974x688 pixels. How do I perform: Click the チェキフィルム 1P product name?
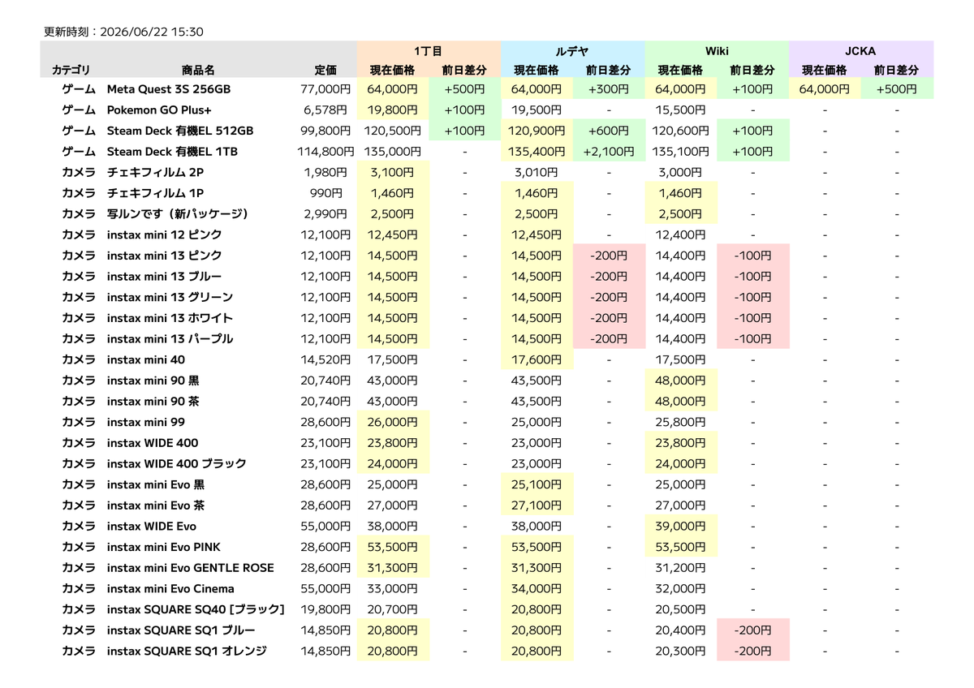coord(155,193)
